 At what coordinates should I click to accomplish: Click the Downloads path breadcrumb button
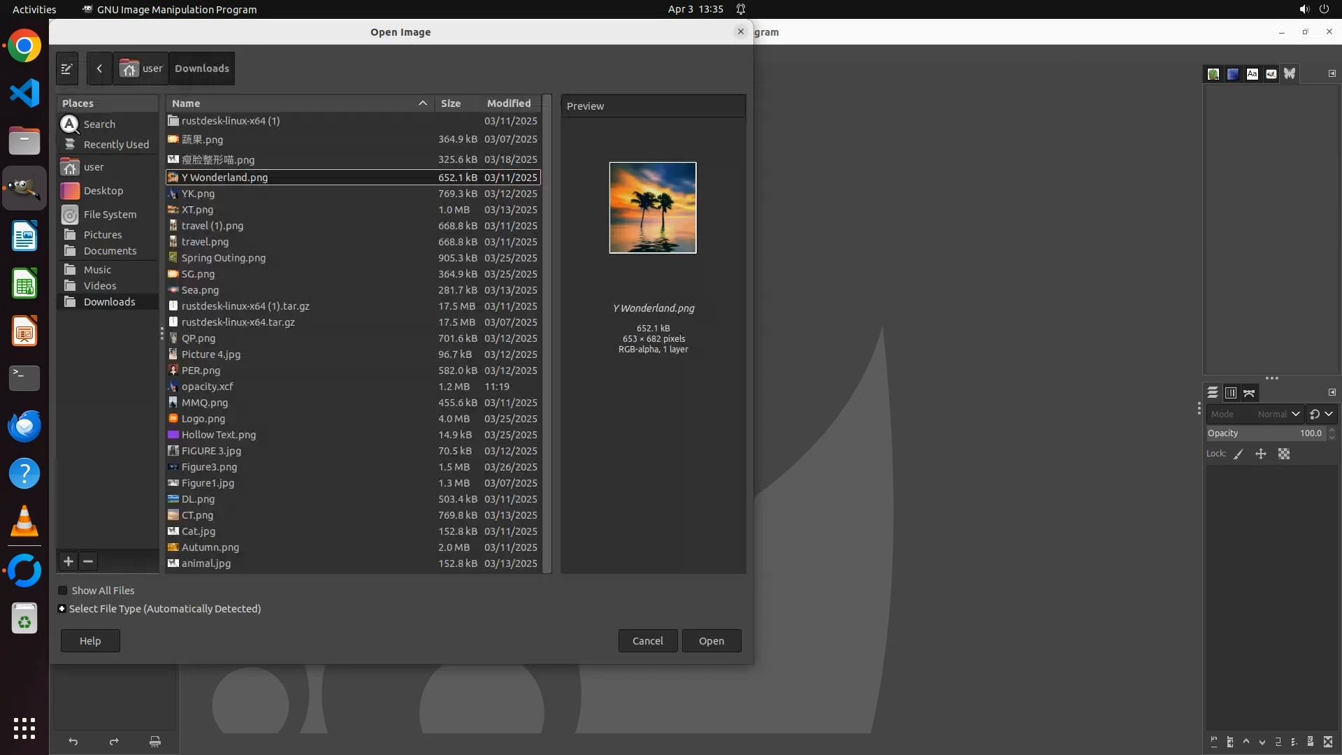click(x=201, y=69)
